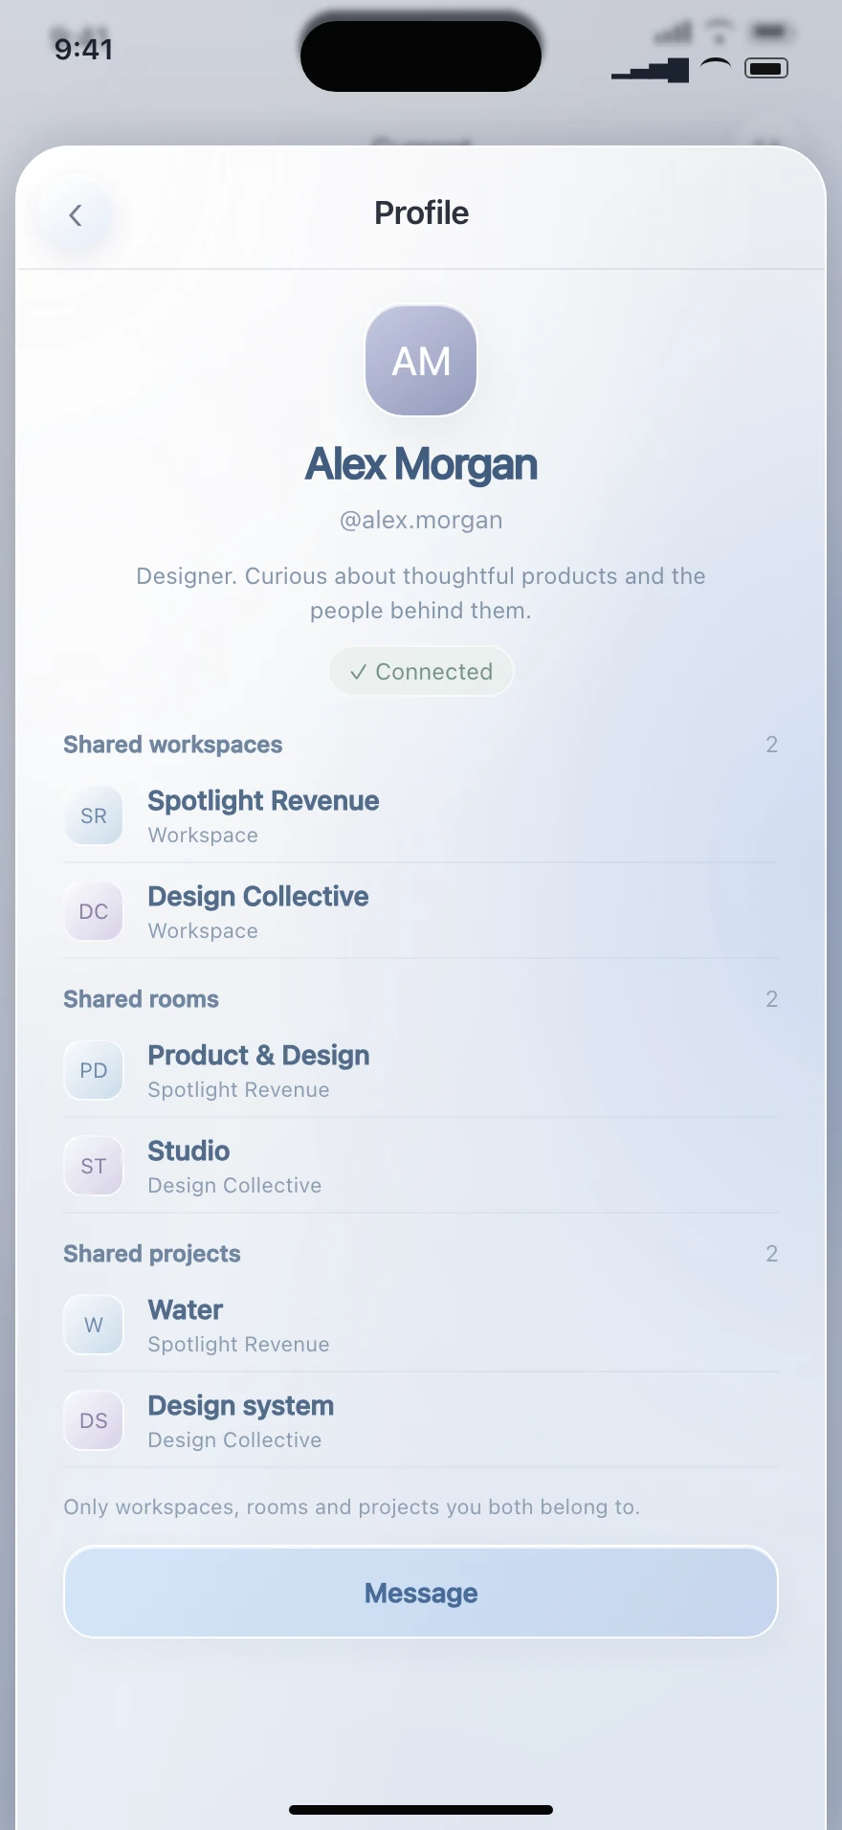Tap the PD room icon
The width and height of the screenshot is (842, 1830).
click(94, 1070)
